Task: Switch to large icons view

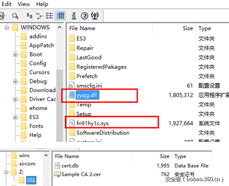Action: pyautogui.click(x=30, y=16)
